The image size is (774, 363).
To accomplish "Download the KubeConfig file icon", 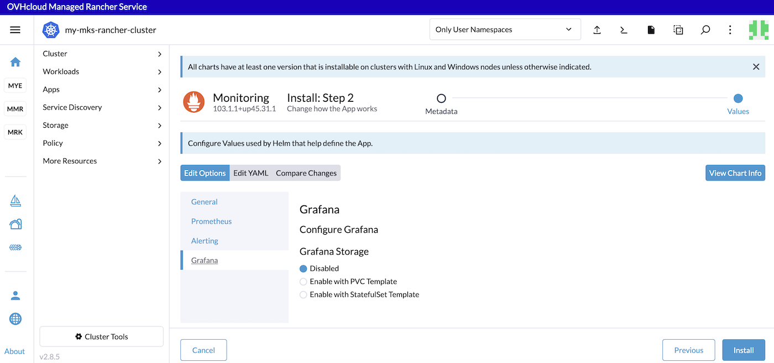I will [651, 30].
